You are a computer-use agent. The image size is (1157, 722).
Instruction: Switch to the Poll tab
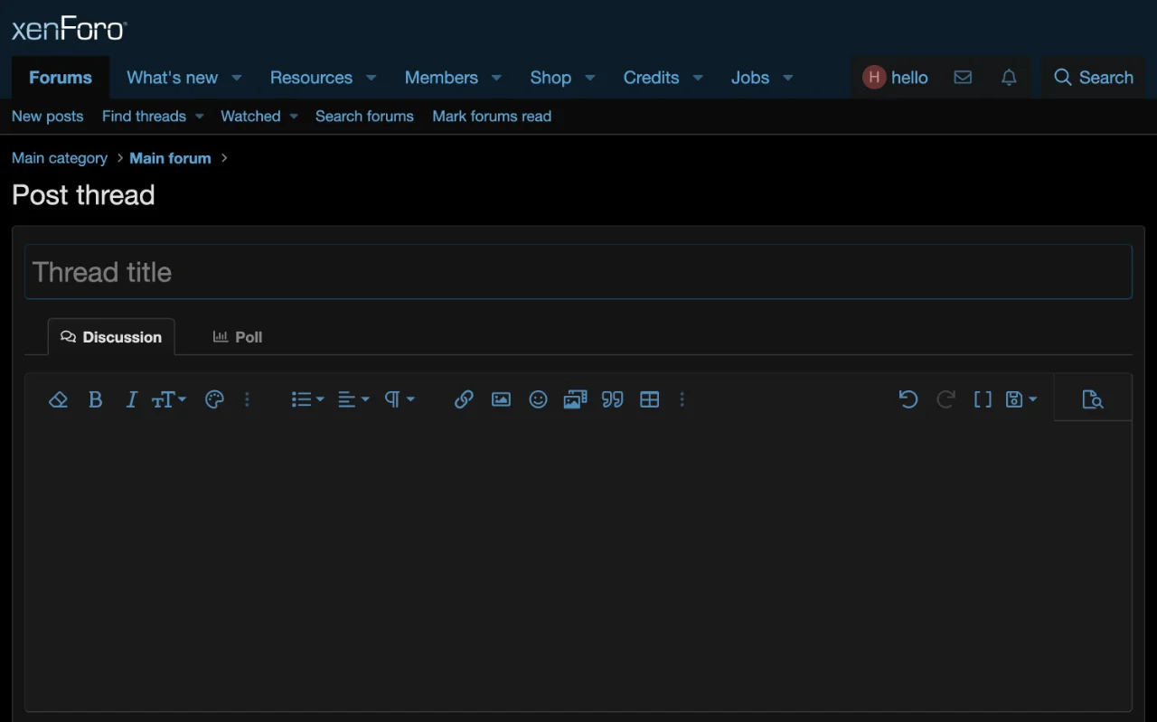point(238,337)
